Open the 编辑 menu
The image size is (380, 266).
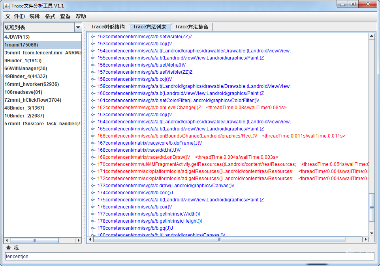(x=34, y=16)
